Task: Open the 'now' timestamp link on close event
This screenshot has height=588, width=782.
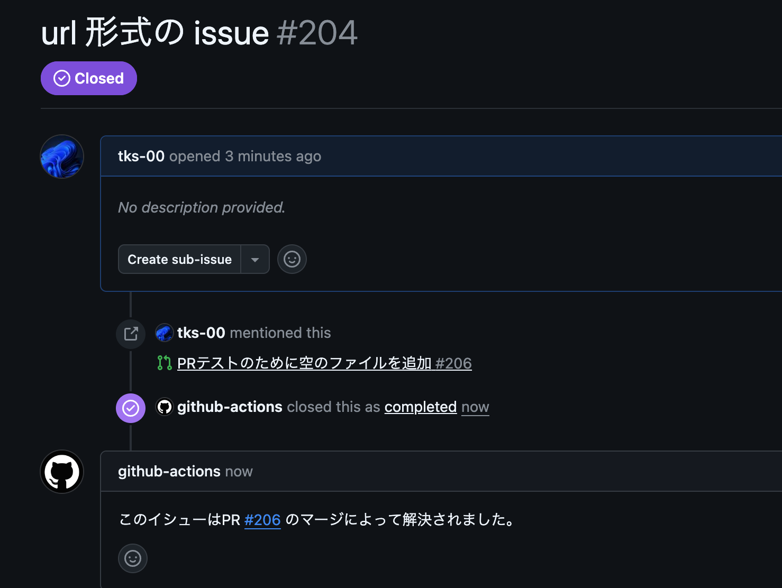Action: [475, 407]
